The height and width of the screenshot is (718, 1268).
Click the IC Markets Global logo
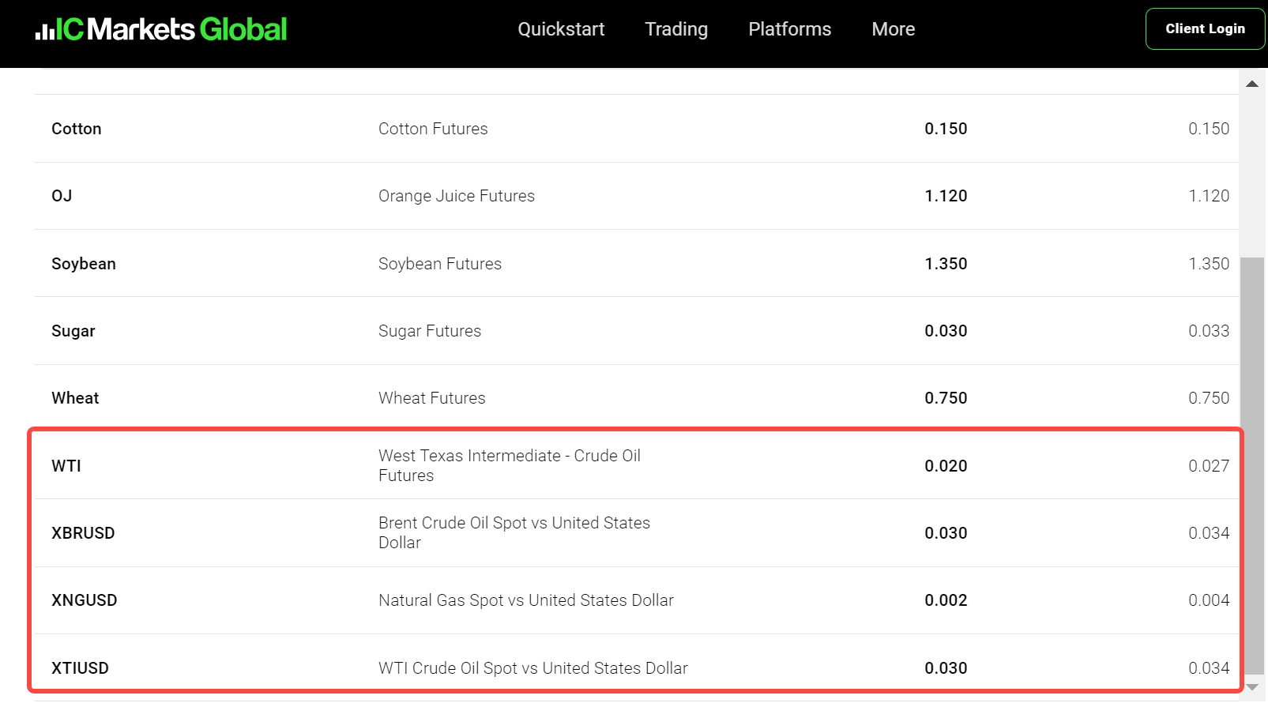click(x=161, y=29)
